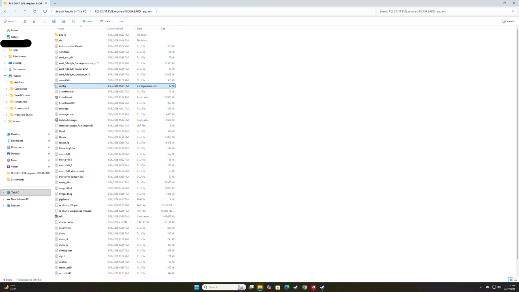Collapse the Pictures folder in sidebar
This screenshot has width=519, height=292.
[5, 76]
